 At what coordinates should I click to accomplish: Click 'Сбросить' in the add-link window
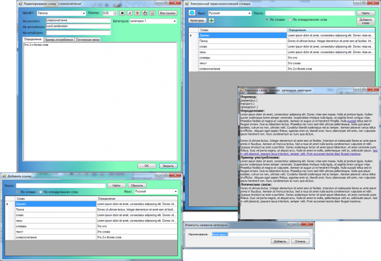click(137, 185)
